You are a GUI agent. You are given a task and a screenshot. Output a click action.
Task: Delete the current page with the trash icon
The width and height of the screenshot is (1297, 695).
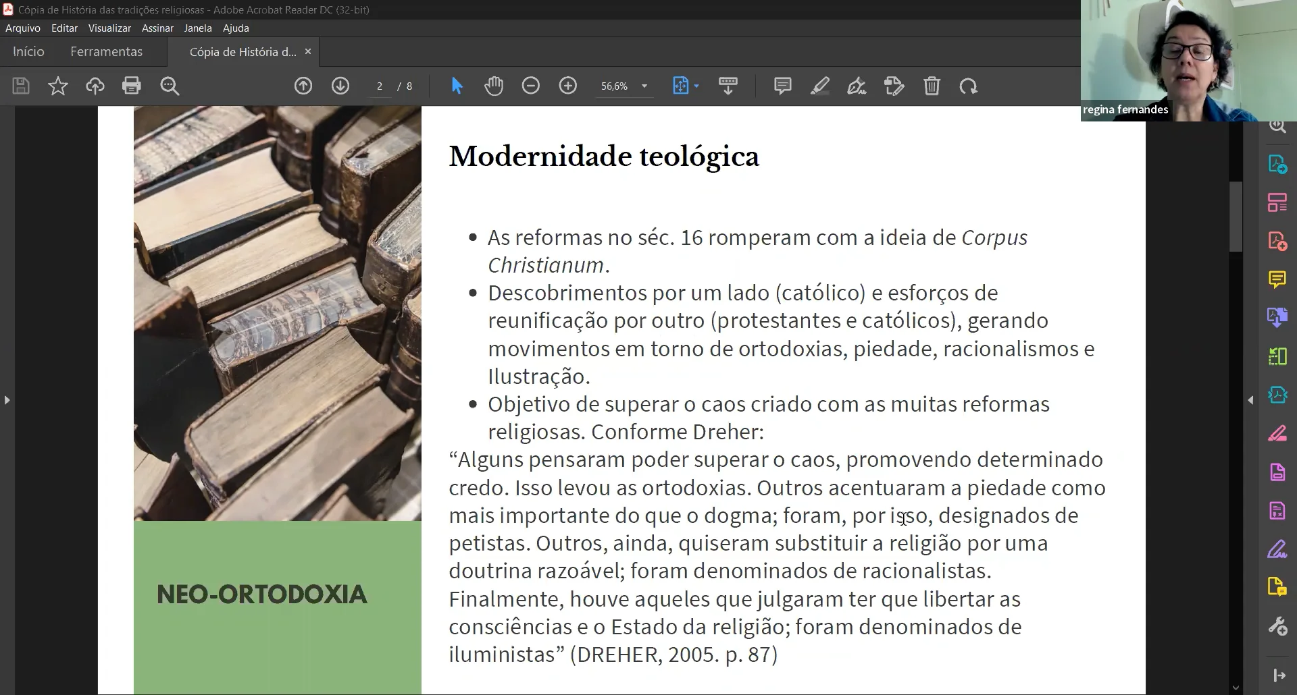click(x=932, y=86)
